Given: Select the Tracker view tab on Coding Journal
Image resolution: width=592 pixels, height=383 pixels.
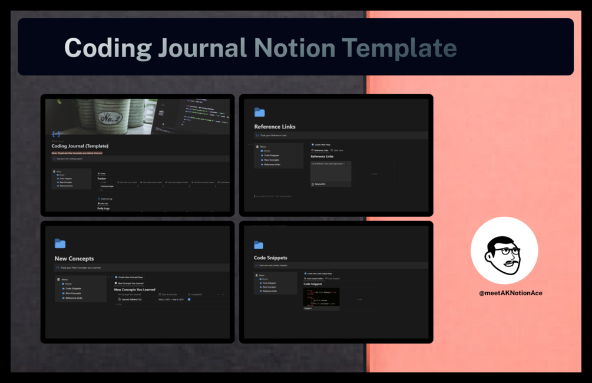Looking at the screenshot, I should point(102,174).
